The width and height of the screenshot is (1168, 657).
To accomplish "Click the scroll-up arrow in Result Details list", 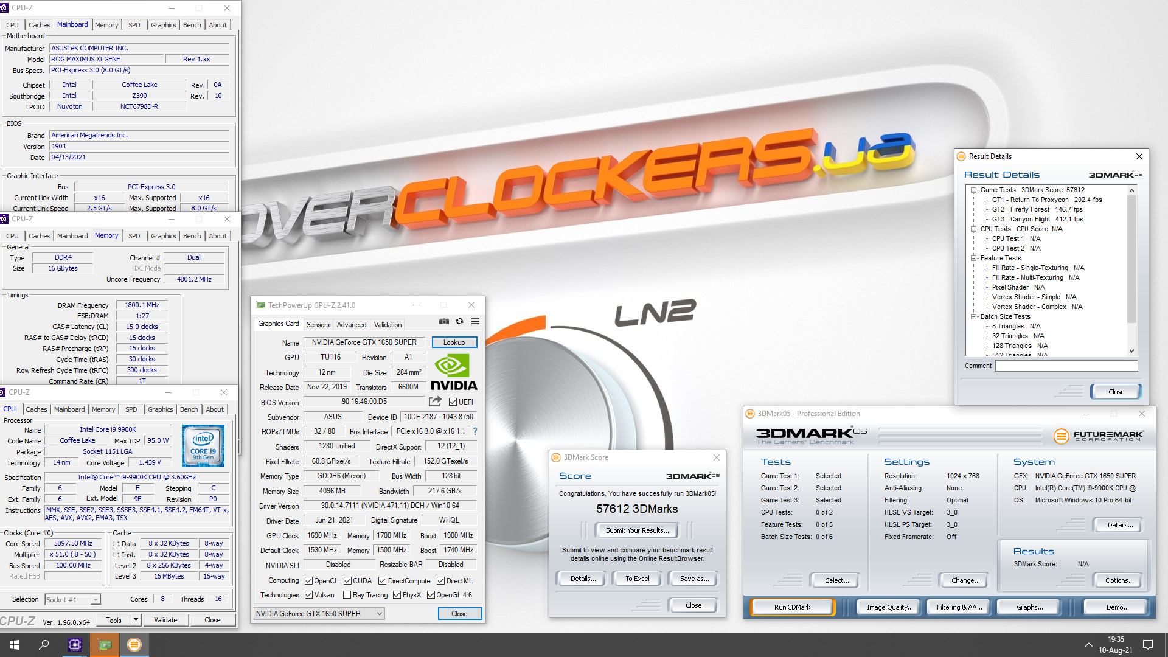I will pyautogui.click(x=1131, y=190).
